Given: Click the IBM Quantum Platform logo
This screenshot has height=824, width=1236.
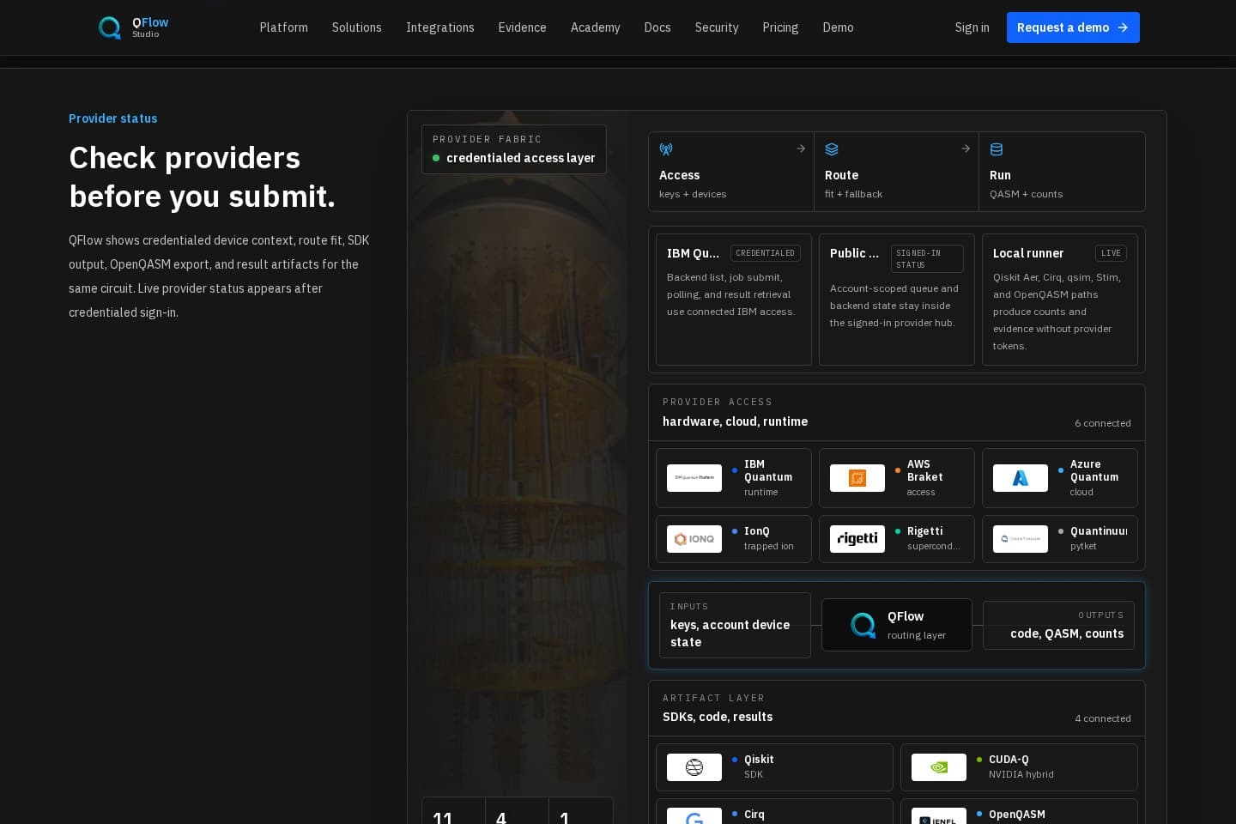Looking at the screenshot, I should (x=694, y=478).
